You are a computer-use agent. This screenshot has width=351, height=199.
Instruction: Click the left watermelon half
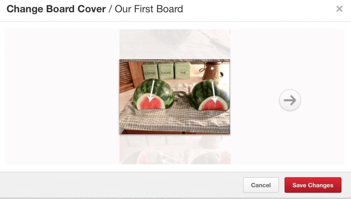coord(154,94)
